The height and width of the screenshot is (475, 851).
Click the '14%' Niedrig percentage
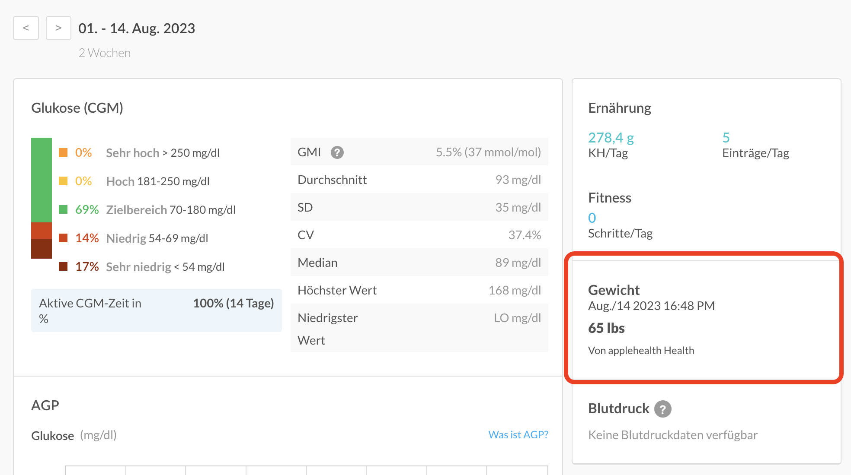87,238
